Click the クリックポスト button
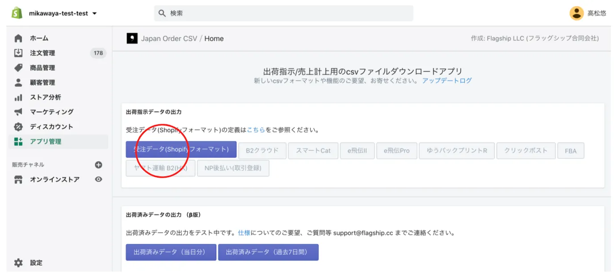The width and height of the screenshot is (614, 277). coord(526,151)
